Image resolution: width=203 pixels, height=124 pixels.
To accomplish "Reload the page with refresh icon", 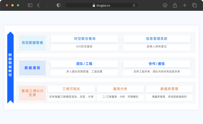I will [134, 5].
